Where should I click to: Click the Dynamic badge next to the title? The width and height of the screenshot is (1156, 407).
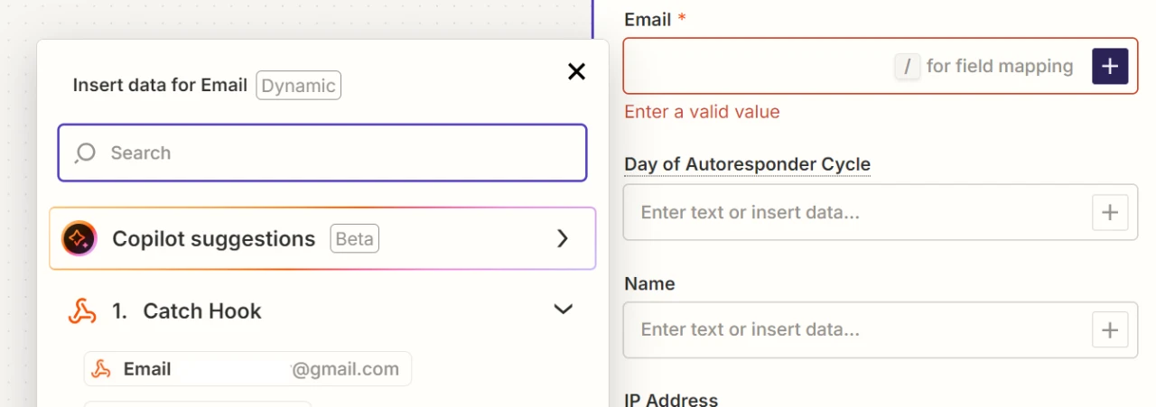click(x=298, y=86)
